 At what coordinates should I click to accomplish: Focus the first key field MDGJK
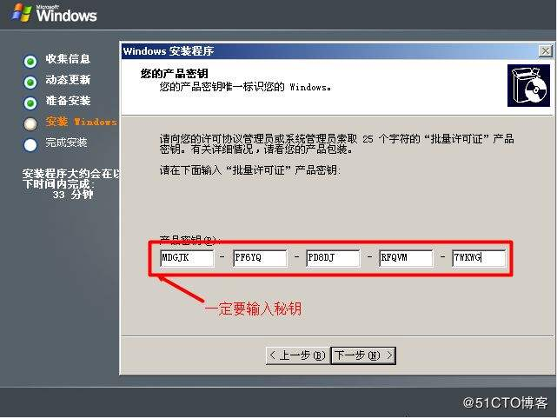[186, 258]
